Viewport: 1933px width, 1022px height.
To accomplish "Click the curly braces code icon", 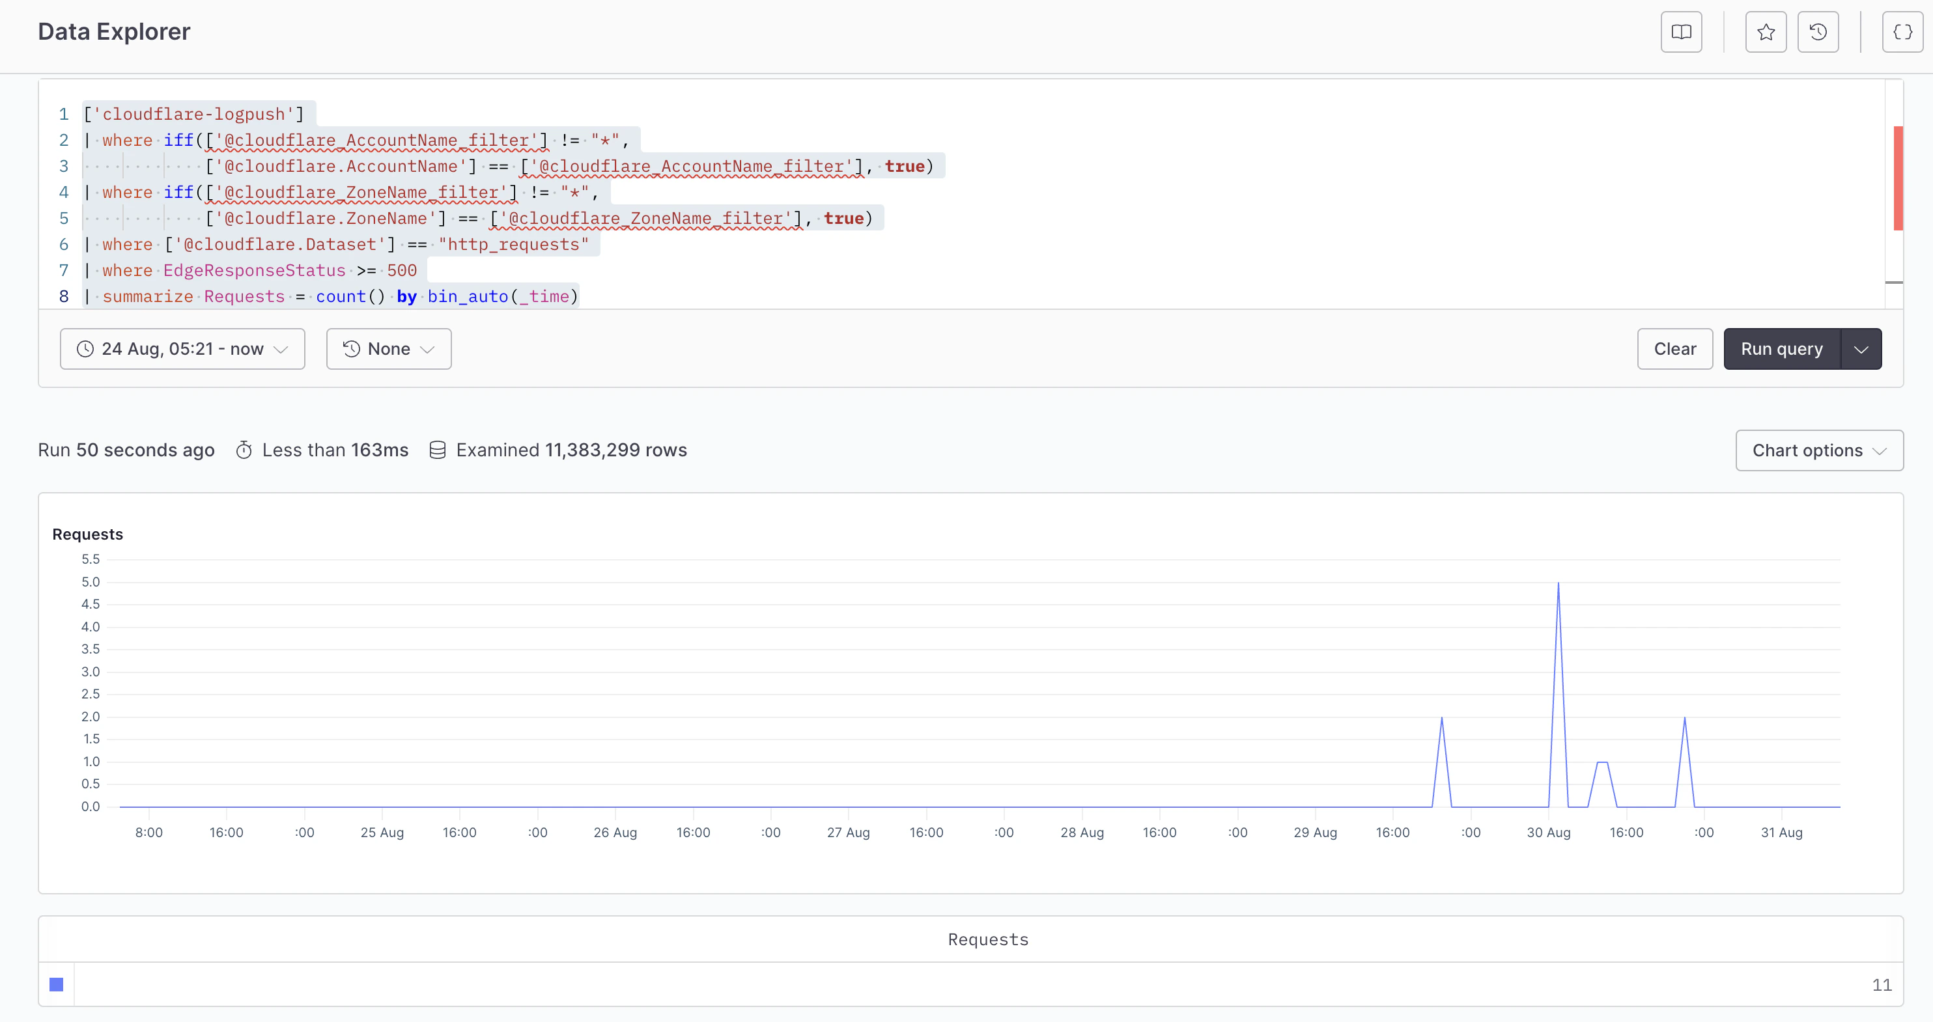I will [x=1903, y=31].
